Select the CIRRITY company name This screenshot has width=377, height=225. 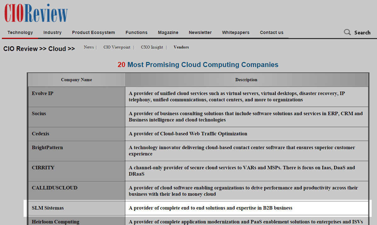[x=43, y=167]
